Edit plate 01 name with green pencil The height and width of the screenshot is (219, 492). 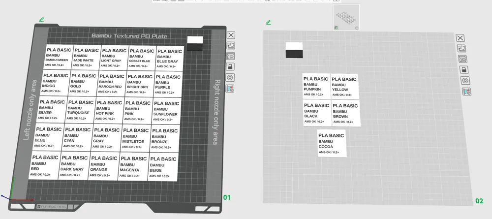(x=41, y=20)
